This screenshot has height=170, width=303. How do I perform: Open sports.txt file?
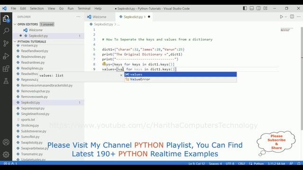coord(28,119)
